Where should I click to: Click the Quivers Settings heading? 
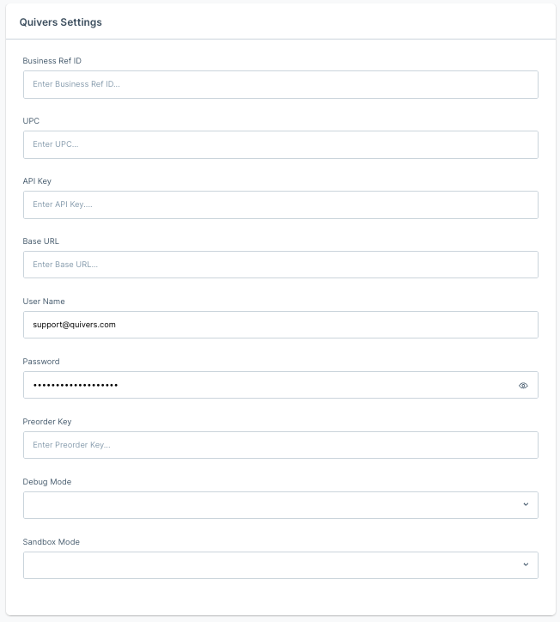click(61, 22)
